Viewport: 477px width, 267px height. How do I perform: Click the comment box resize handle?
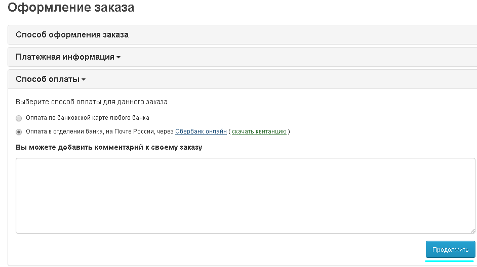[x=471, y=230]
